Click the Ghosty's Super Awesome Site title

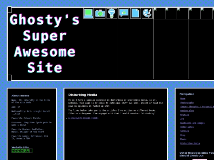[x=45, y=43]
